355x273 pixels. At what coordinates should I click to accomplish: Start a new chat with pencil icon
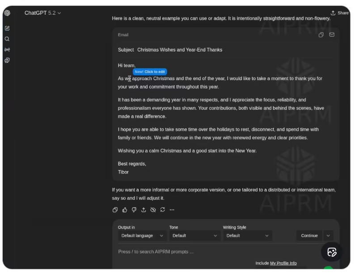(7, 28)
